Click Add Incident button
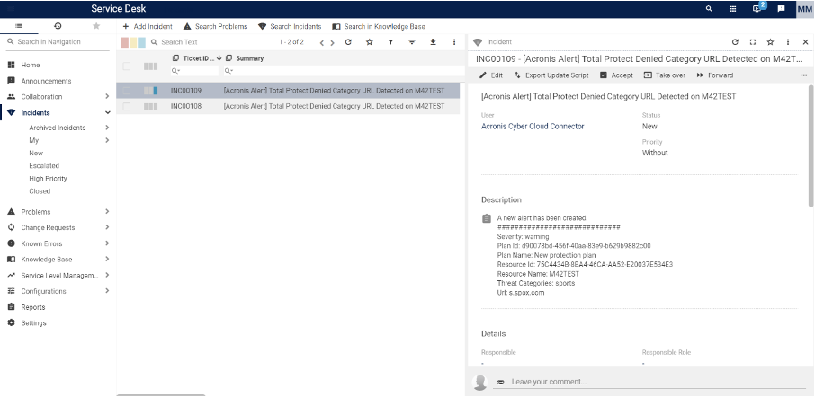The width and height of the screenshot is (815, 397). [148, 26]
